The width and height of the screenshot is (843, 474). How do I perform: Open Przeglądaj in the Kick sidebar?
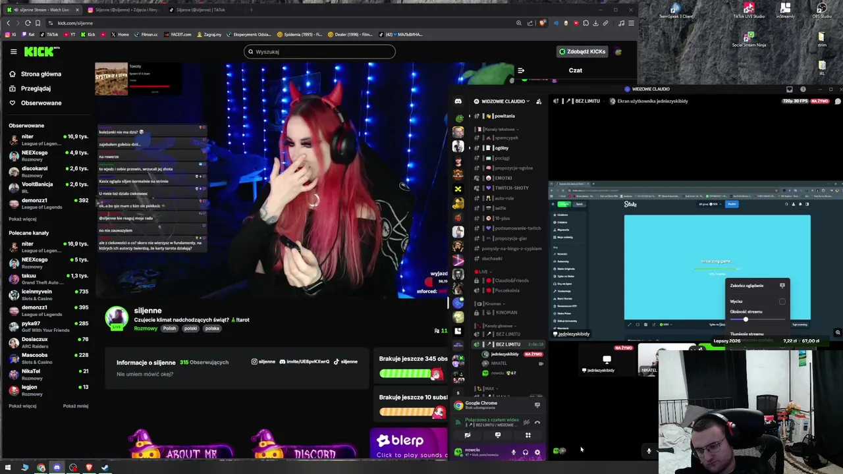coord(30,88)
